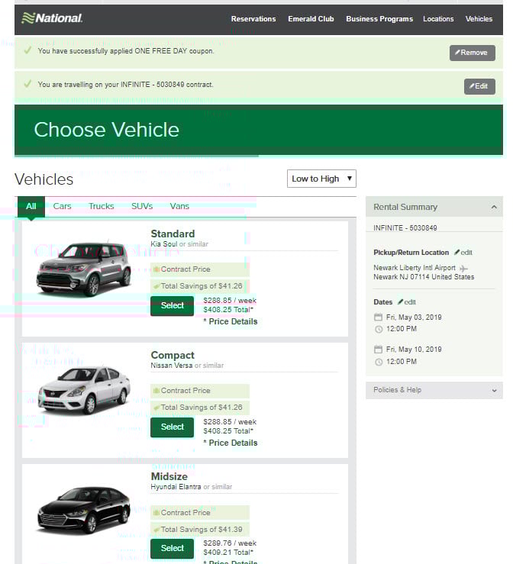
Task: Click Contract Price icon on Midsize card
Action: (x=156, y=513)
